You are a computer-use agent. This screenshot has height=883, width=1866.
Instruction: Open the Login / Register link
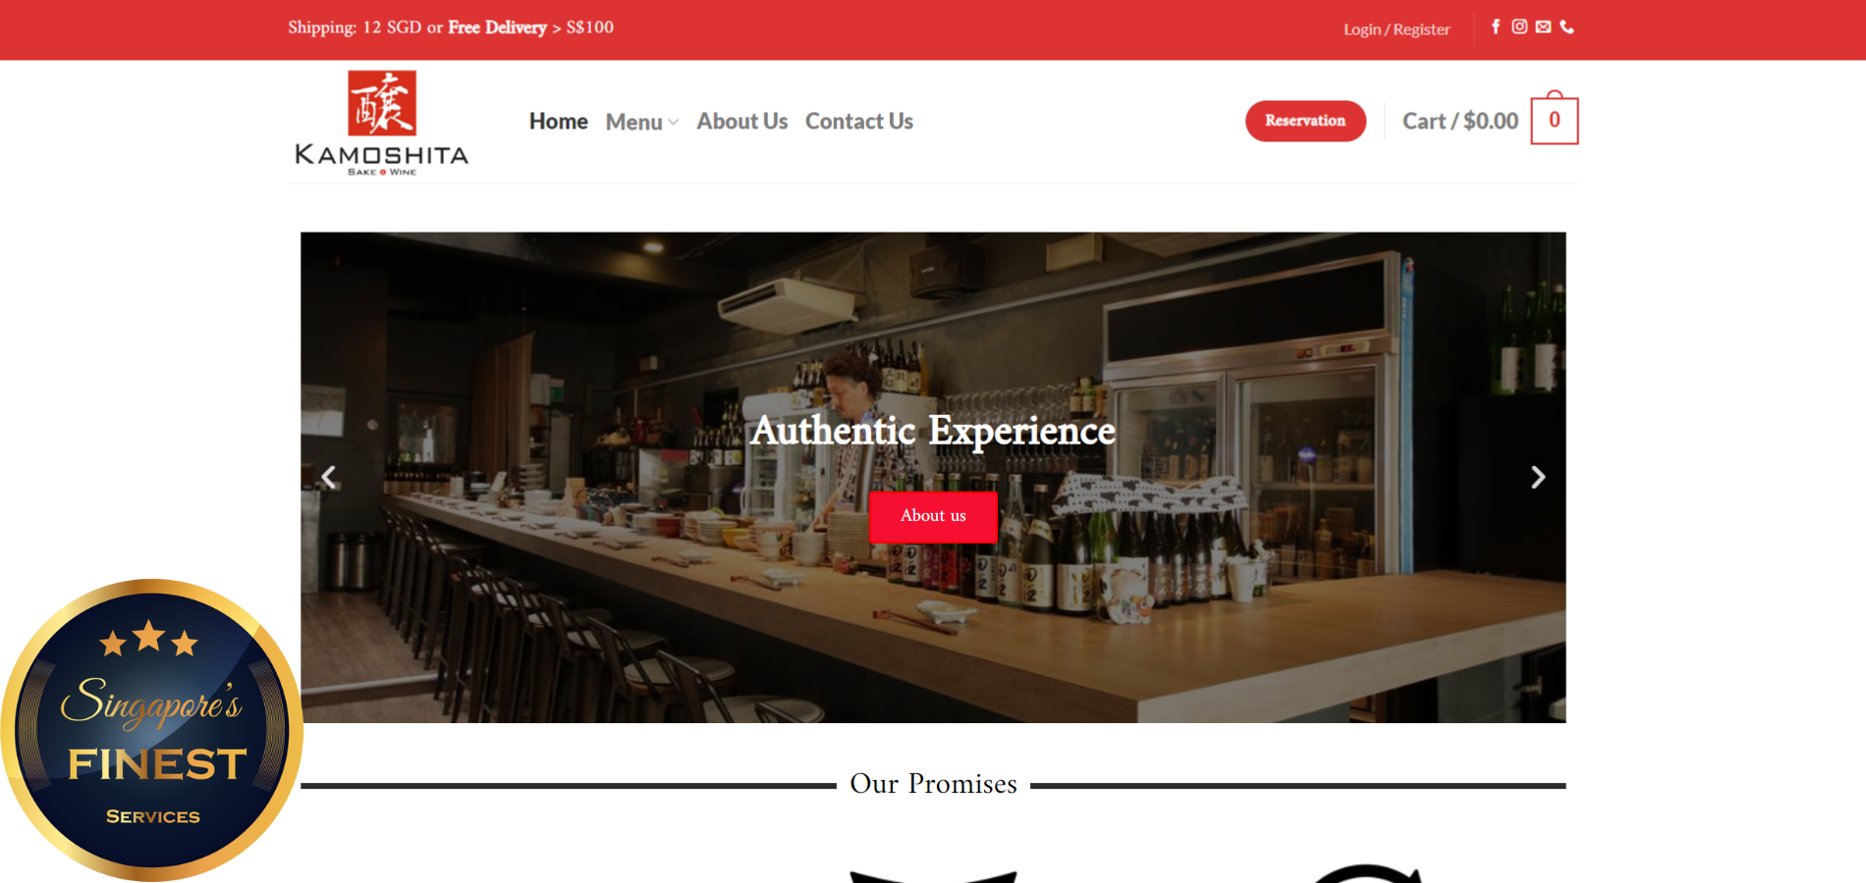[1397, 29]
